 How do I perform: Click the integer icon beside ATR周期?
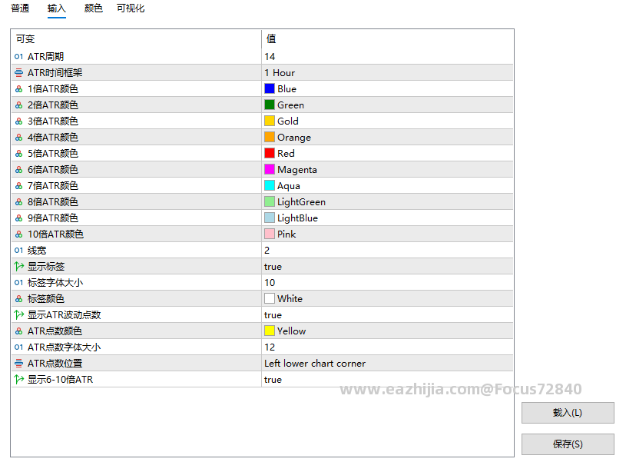pos(18,57)
